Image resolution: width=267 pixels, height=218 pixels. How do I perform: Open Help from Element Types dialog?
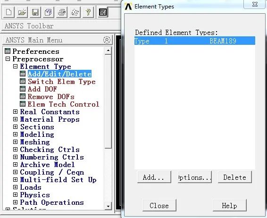tap(230, 205)
